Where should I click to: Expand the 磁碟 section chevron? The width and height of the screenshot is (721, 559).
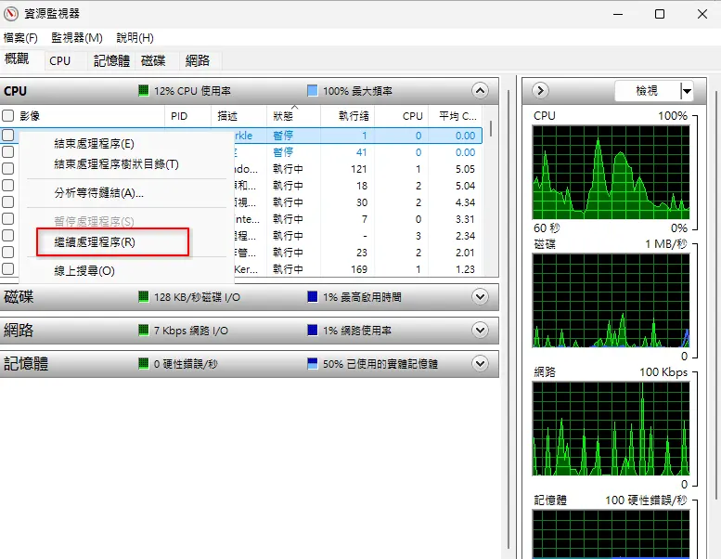pos(480,297)
